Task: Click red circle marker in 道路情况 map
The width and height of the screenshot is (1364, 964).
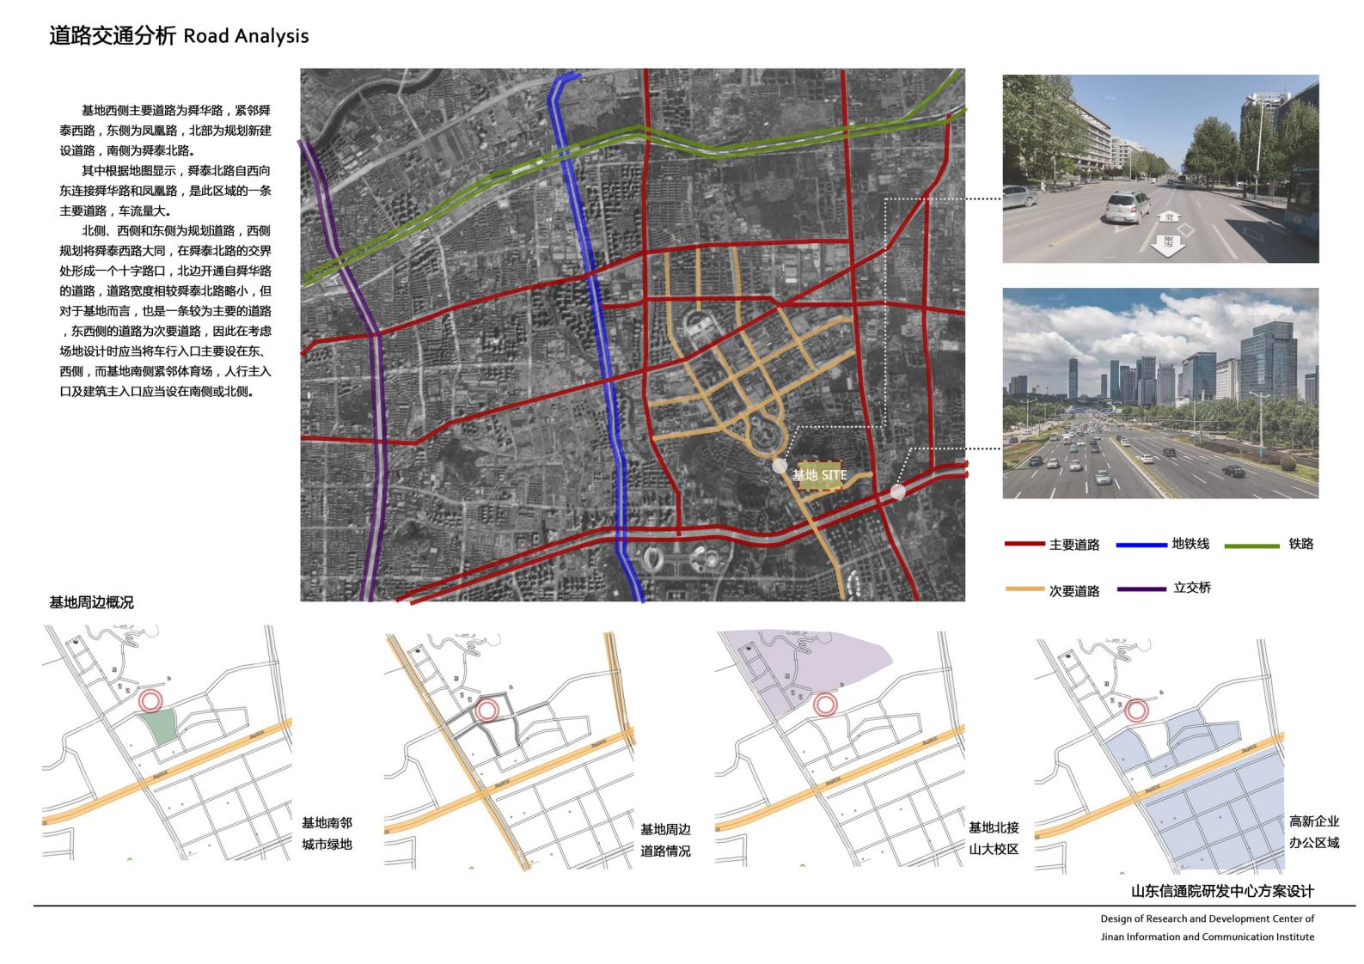Action: click(x=486, y=710)
